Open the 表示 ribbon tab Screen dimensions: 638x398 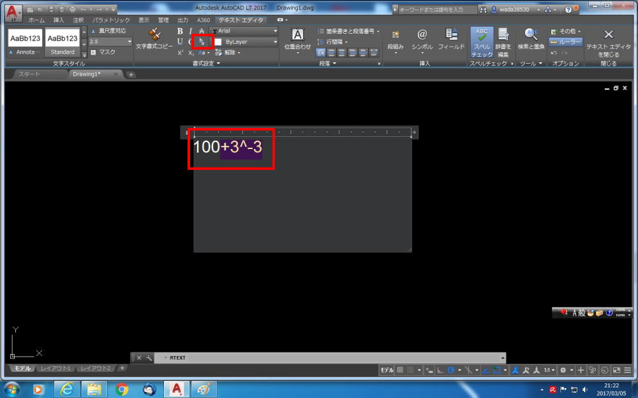tap(144, 20)
